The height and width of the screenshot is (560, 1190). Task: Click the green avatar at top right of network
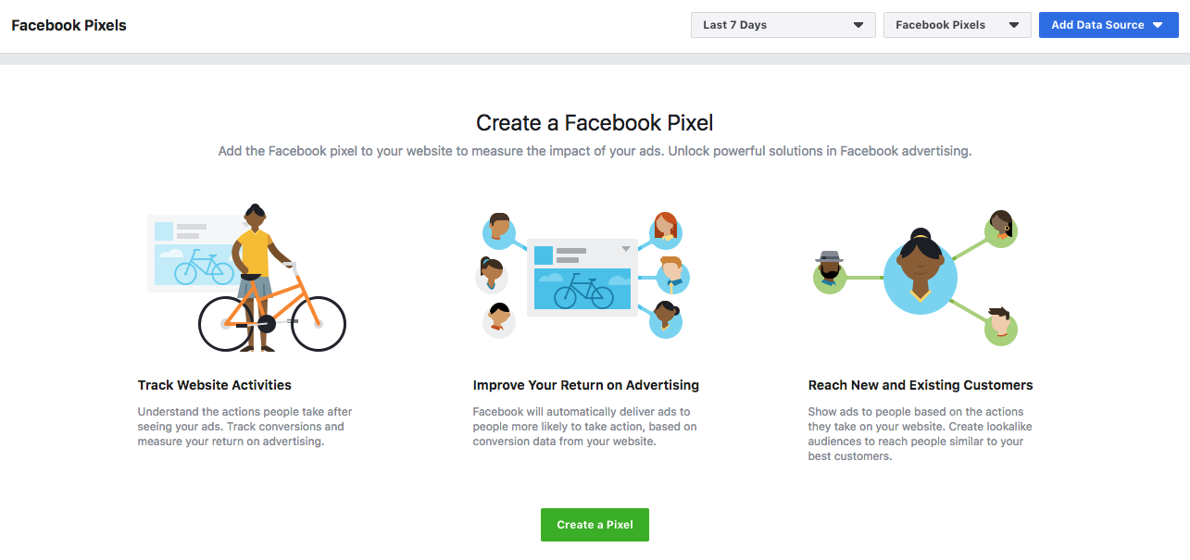[1001, 228]
